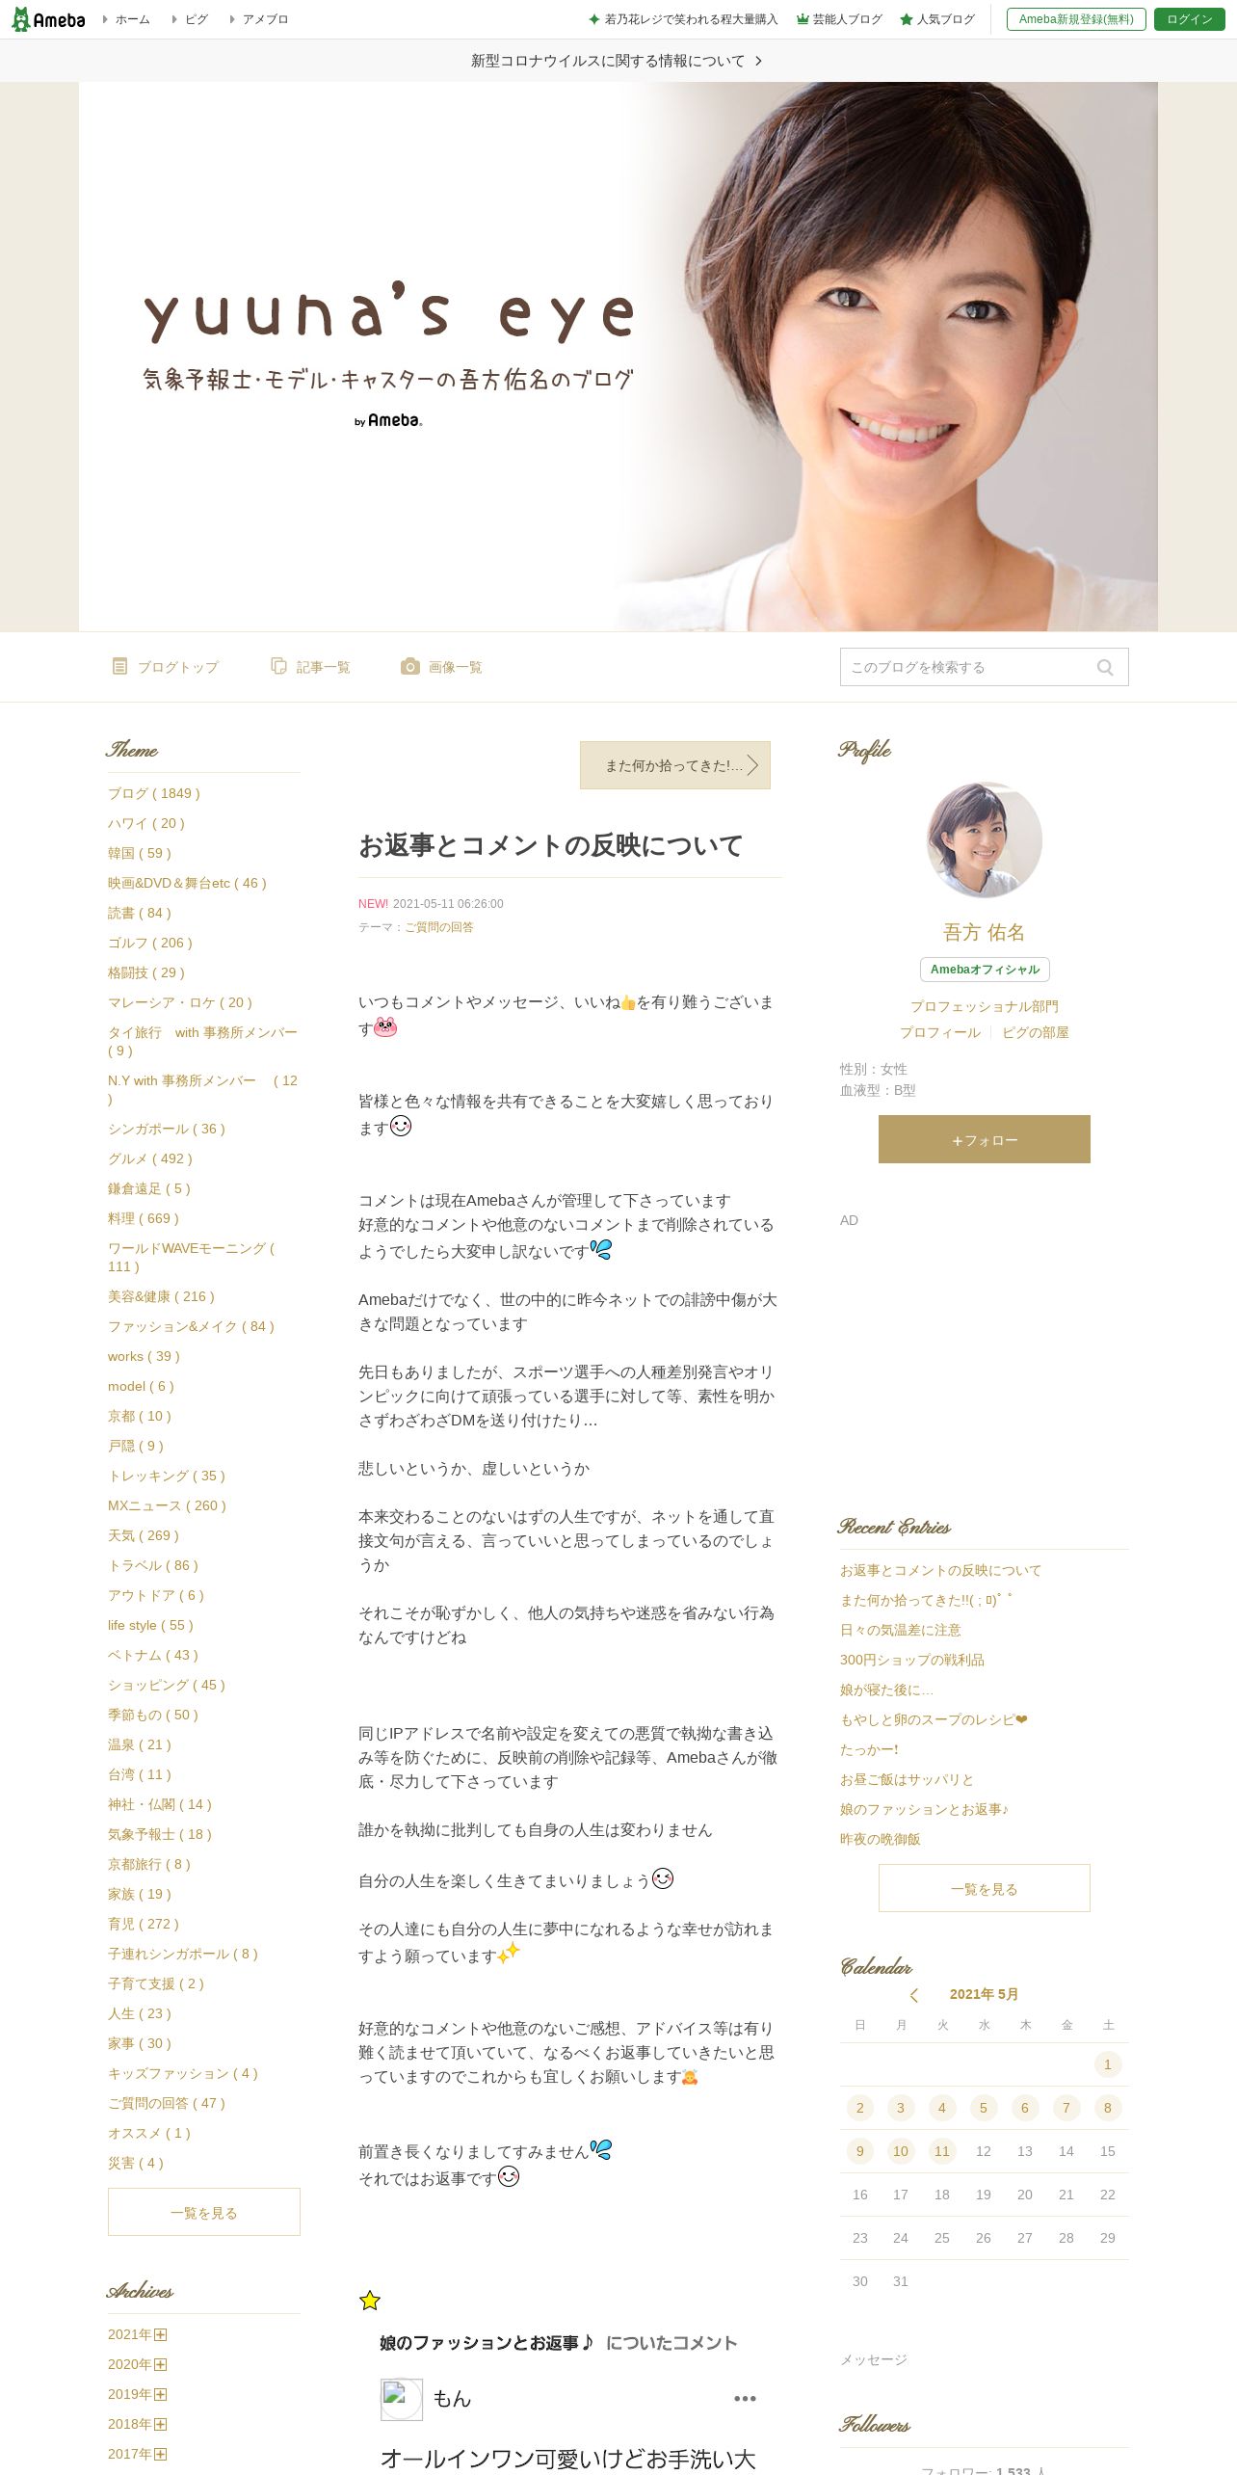
Task: Open theme 天気 ( 269 )
Action: point(144,1535)
